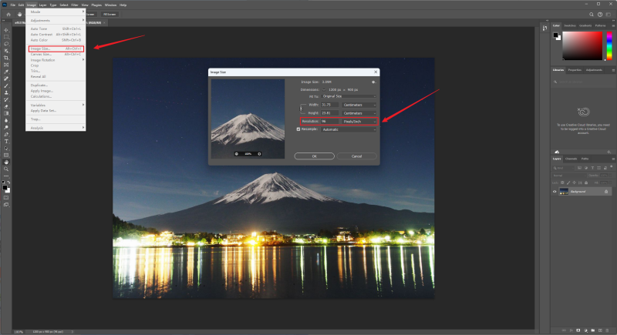Choose Canvas Size from the Image menu

tap(41, 55)
